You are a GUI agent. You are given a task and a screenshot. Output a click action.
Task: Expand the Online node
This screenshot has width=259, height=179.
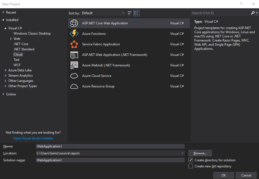[4, 94]
